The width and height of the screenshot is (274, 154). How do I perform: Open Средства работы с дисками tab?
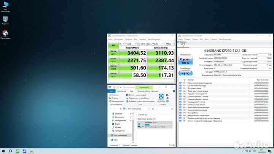click(148, 91)
